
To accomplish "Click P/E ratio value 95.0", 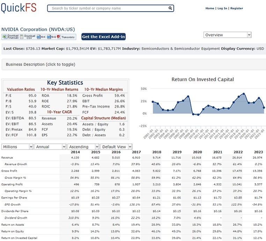I will 32,96.
